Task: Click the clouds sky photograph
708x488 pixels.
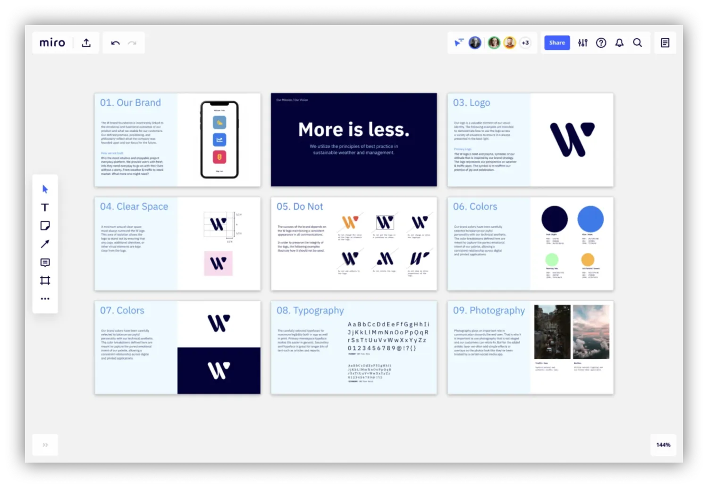Action: [591, 332]
